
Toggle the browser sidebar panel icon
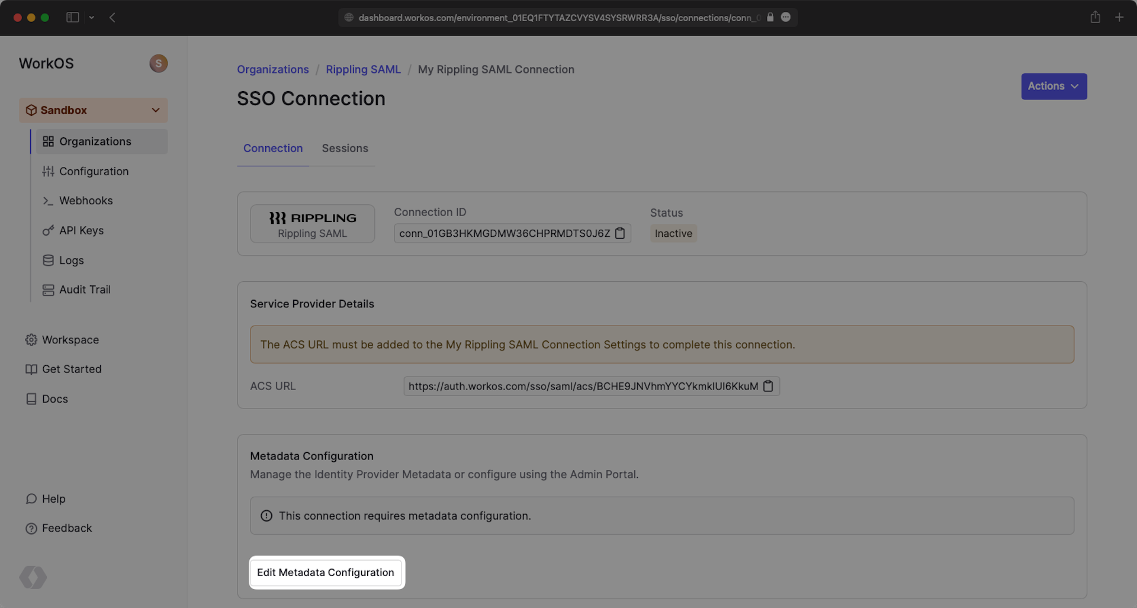point(73,17)
